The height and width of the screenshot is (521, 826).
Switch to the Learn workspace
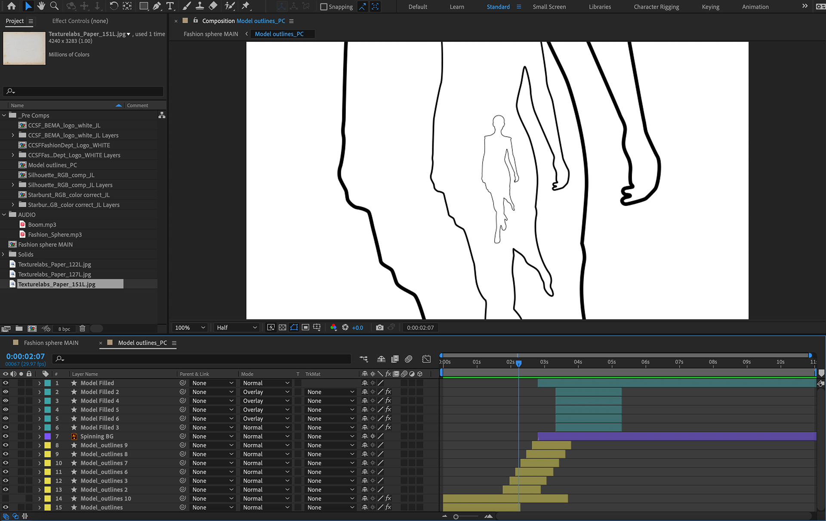click(457, 7)
